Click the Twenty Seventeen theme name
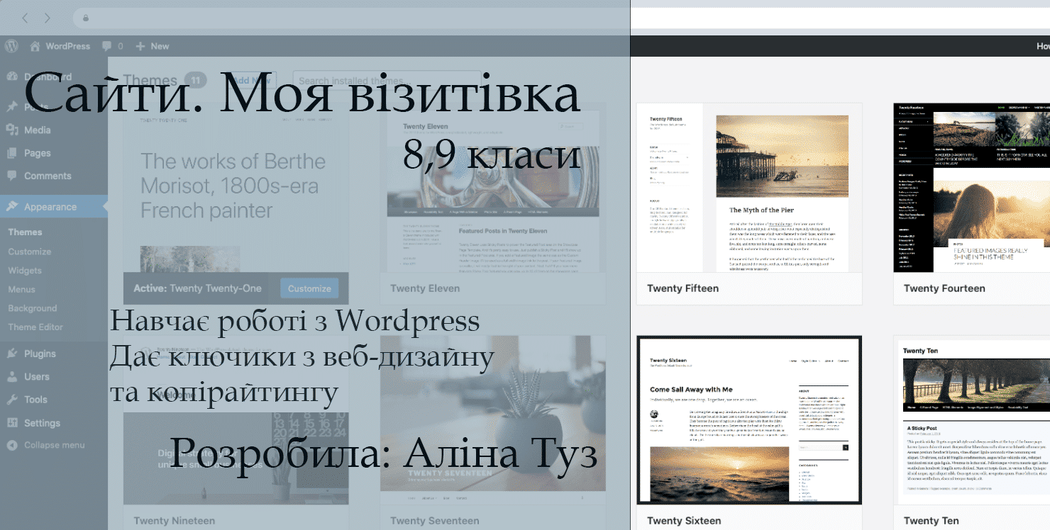The height and width of the screenshot is (530, 1050). 434,521
